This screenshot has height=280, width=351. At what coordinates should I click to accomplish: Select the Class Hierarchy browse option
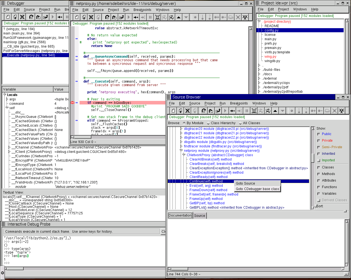point(208,123)
